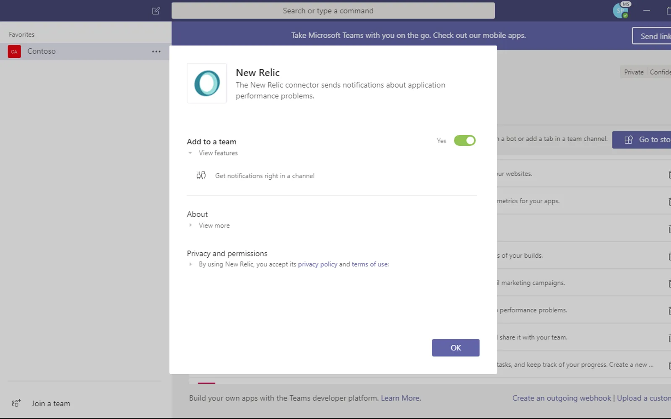Select the Contoso team in Favorites
This screenshot has height=419, width=671.
click(86, 51)
